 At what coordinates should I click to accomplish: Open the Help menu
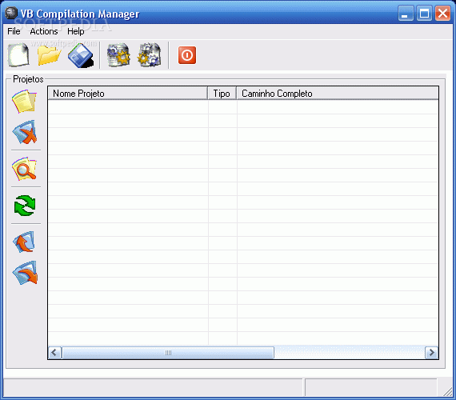tap(76, 31)
